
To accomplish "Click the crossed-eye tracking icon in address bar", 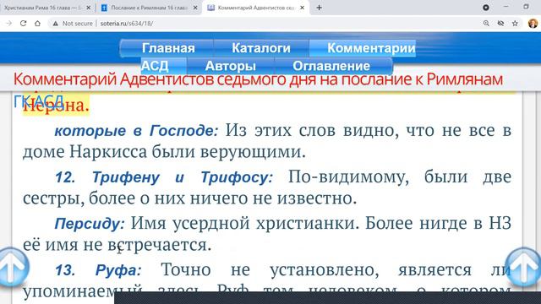I will coord(500,24).
